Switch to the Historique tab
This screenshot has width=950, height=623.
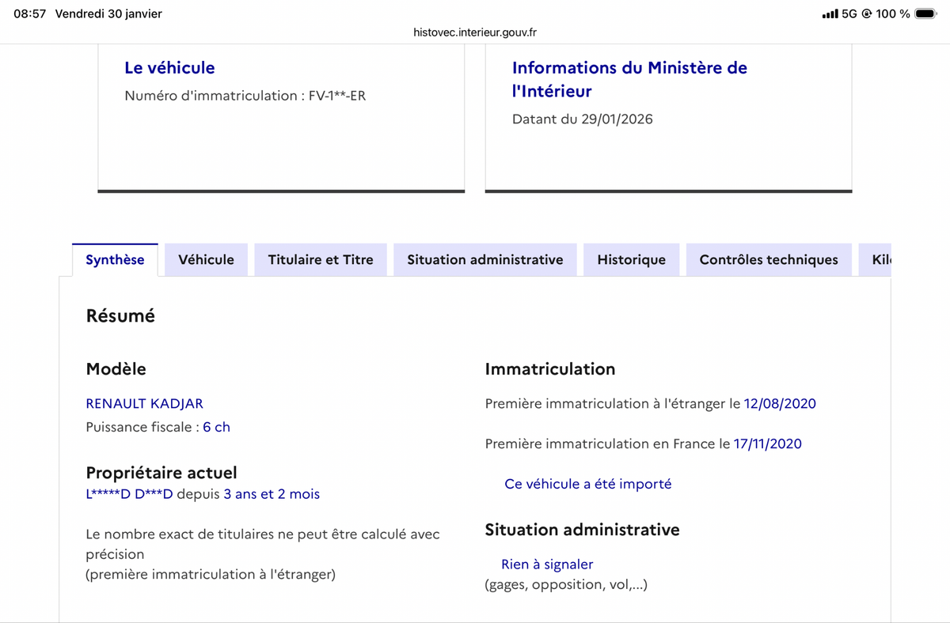[631, 259]
